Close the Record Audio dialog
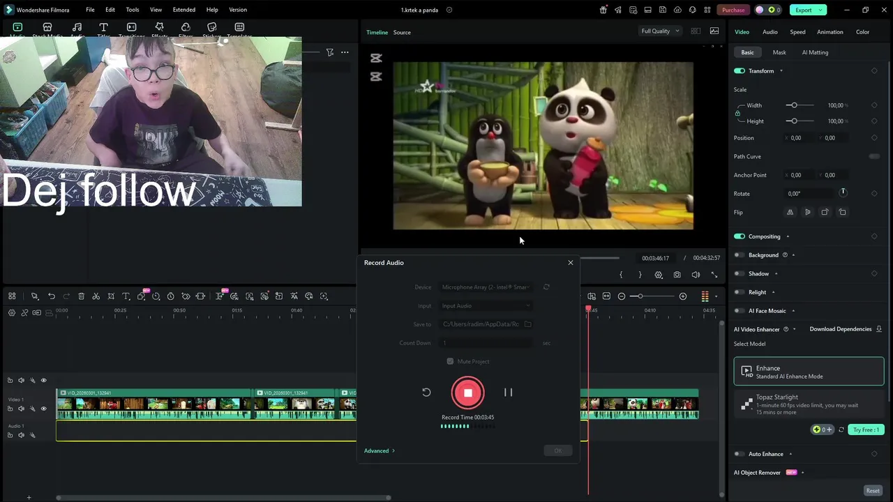893x502 pixels. pos(571,263)
